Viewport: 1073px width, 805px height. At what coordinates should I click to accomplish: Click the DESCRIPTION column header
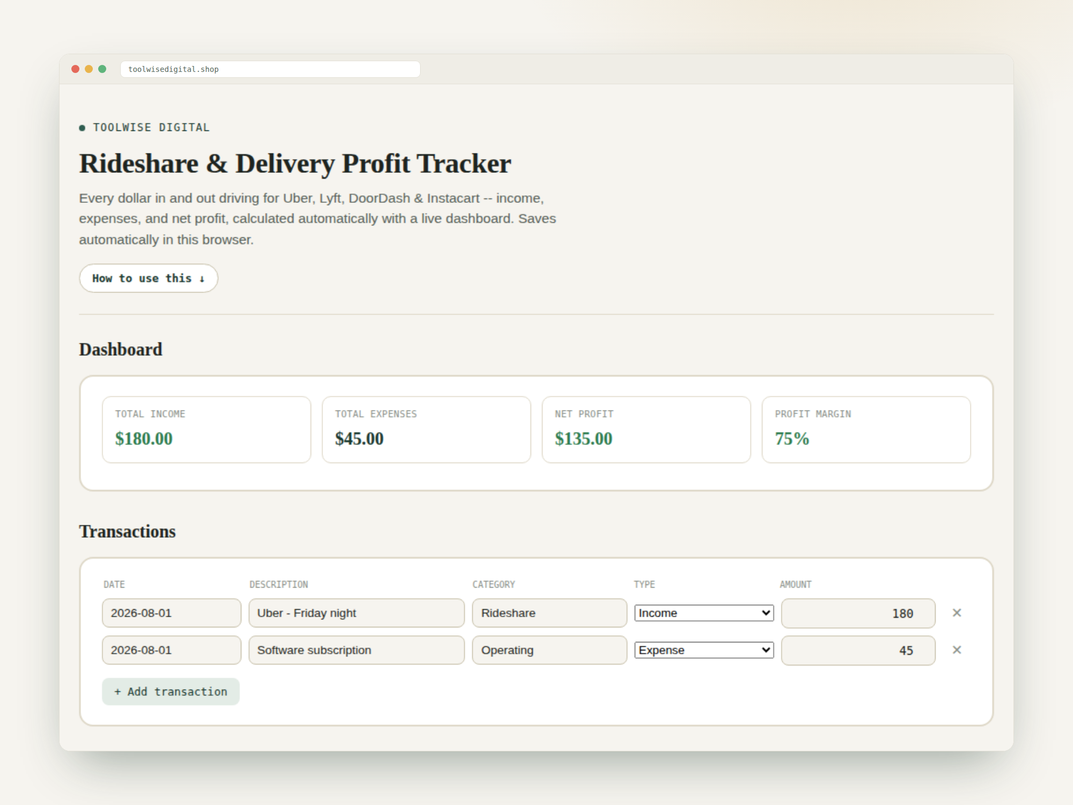(x=279, y=584)
